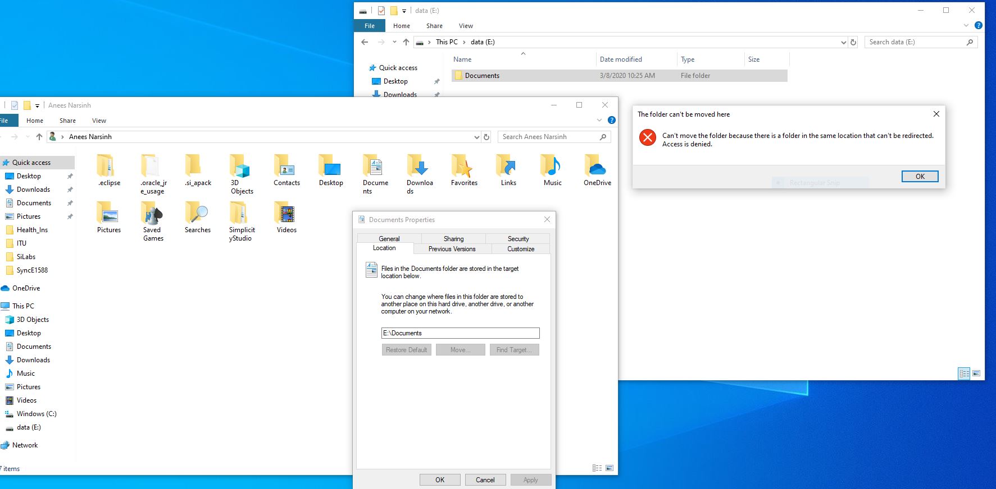Viewport: 996px width, 489px height.
Task: Open the Share tab in Anees Narsinh window
Action: [67, 121]
